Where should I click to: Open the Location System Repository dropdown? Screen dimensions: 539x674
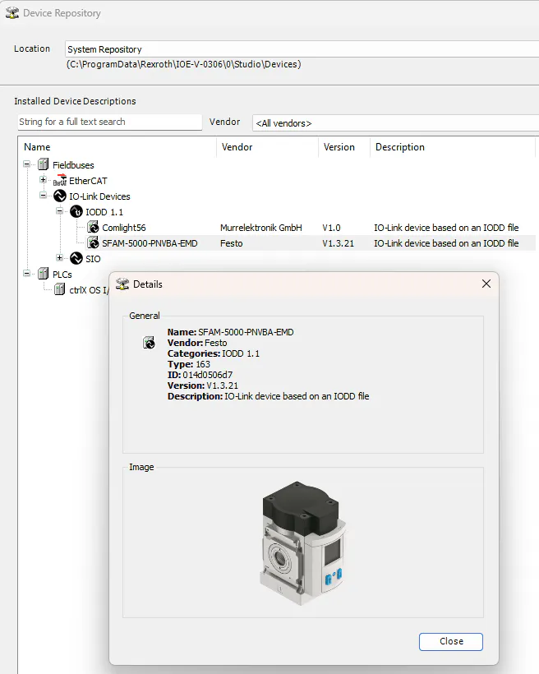coord(301,49)
